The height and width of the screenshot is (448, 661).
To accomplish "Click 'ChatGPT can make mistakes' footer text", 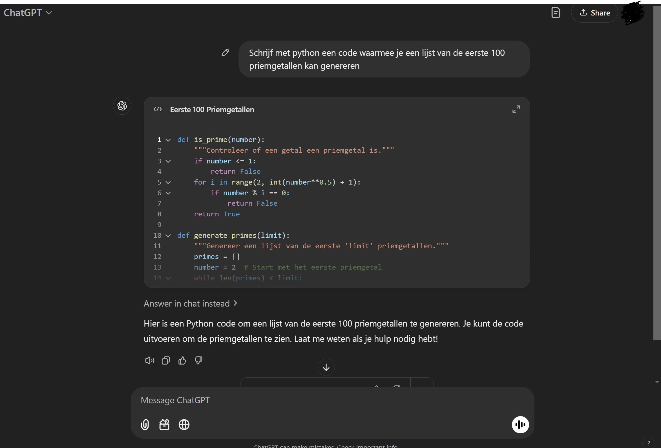I will (325, 446).
